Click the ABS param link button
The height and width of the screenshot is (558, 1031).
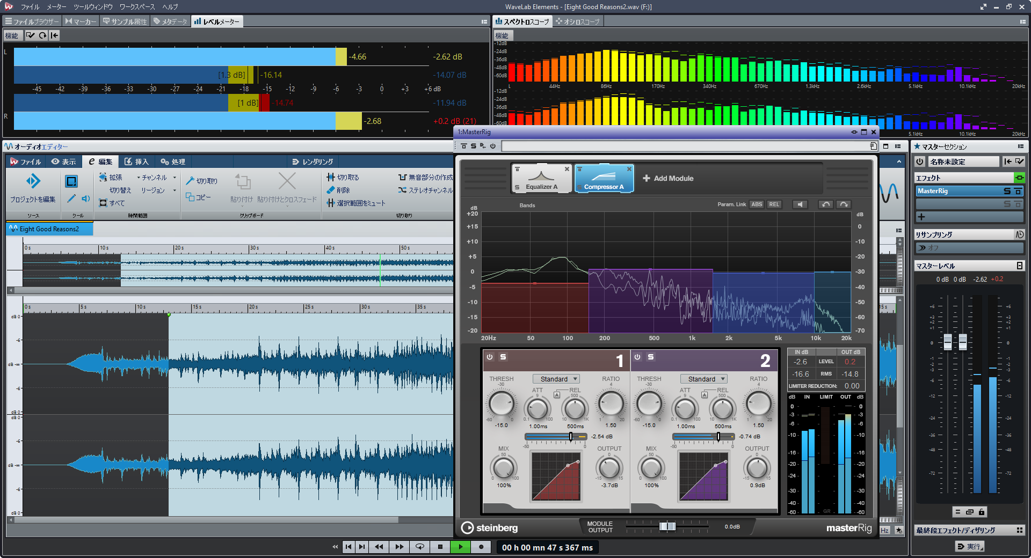click(757, 204)
